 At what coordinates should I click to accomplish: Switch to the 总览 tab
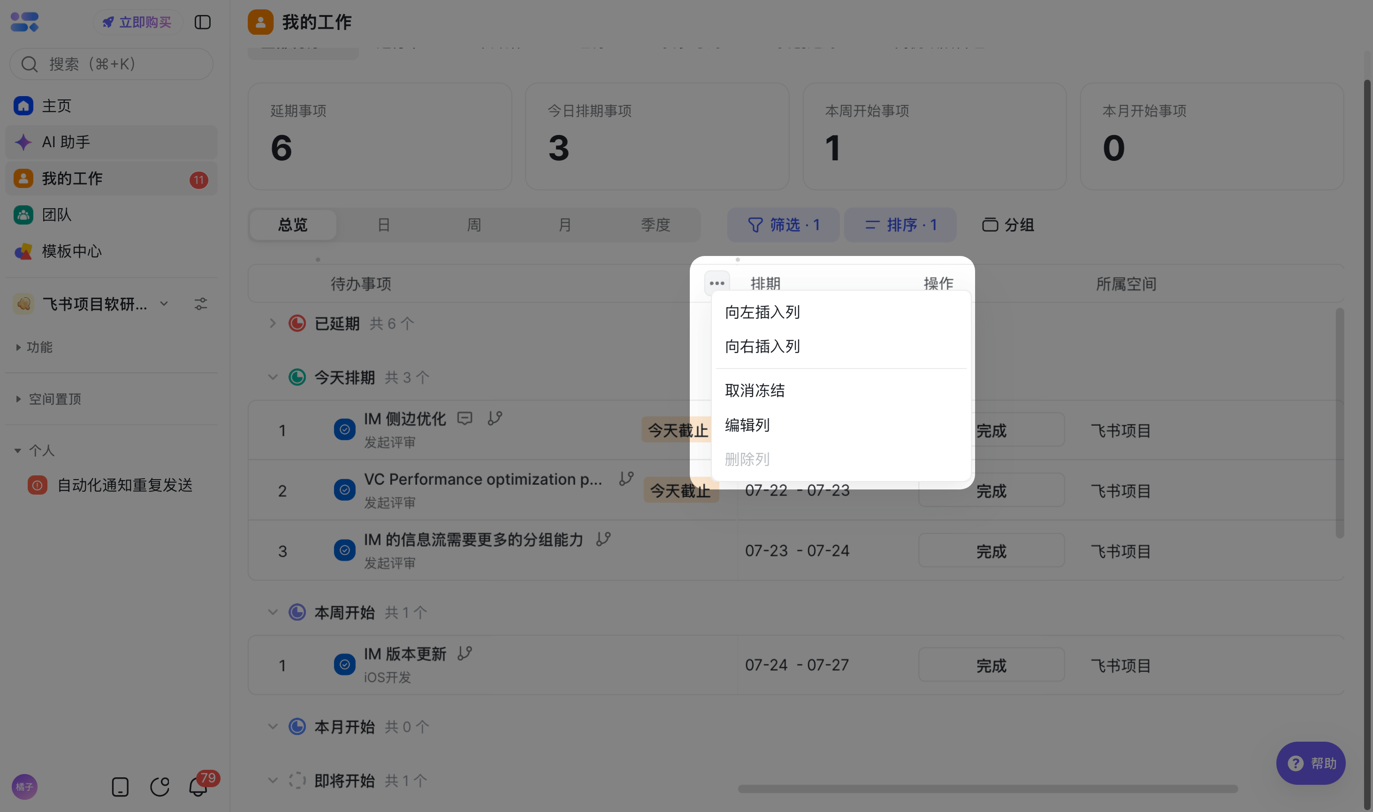293,225
